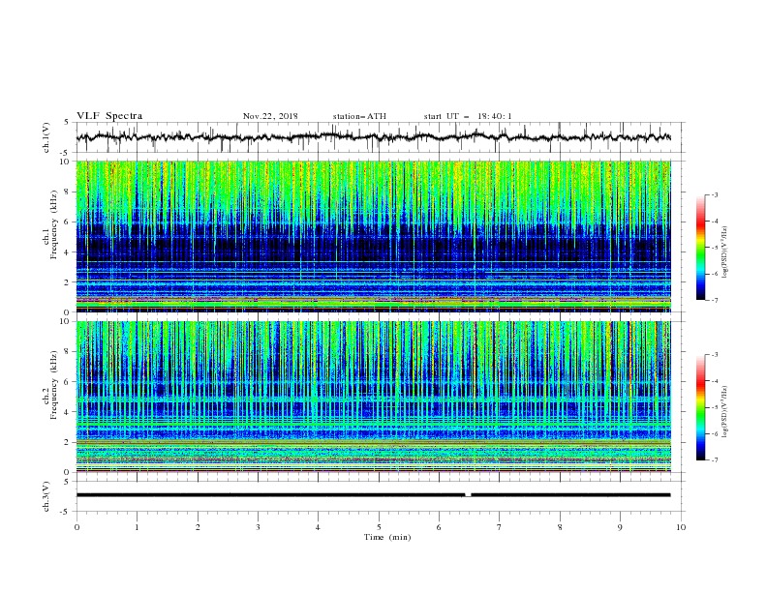This screenshot has width=767, height=592.
Task: Click the 'start UT = 18:40:1' label
Action: 468,116
